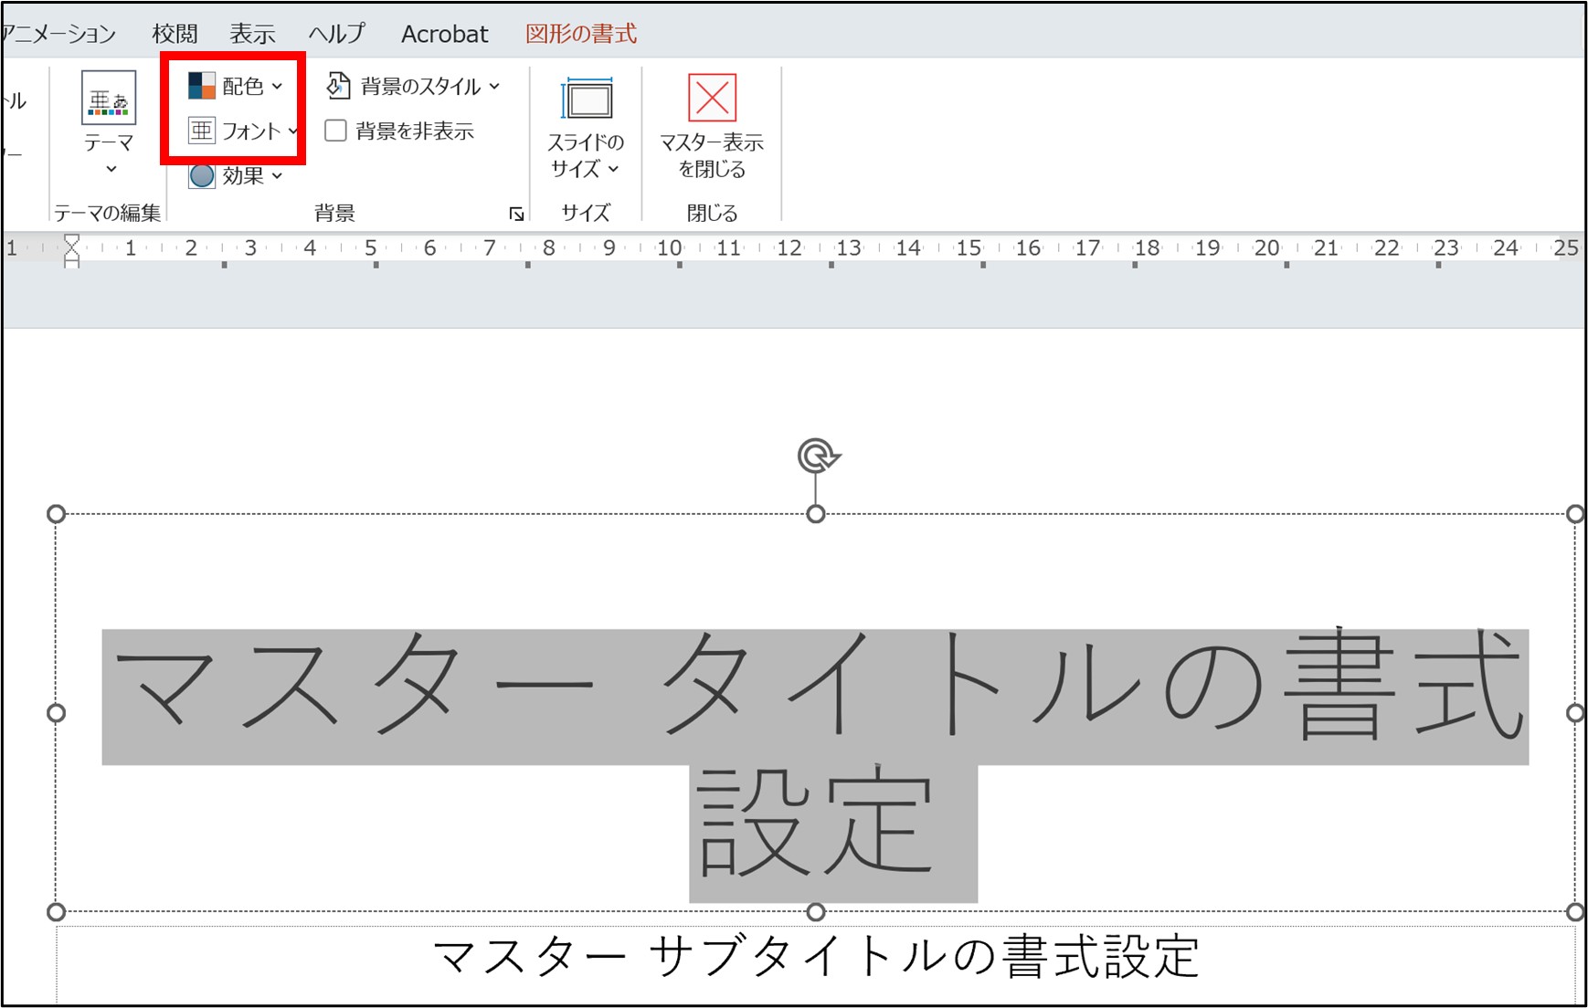Click the フォント font icon

coord(202,131)
